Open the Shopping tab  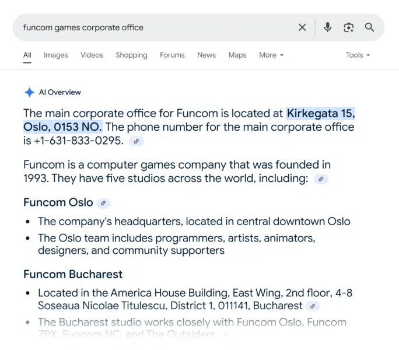click(131, 55)
